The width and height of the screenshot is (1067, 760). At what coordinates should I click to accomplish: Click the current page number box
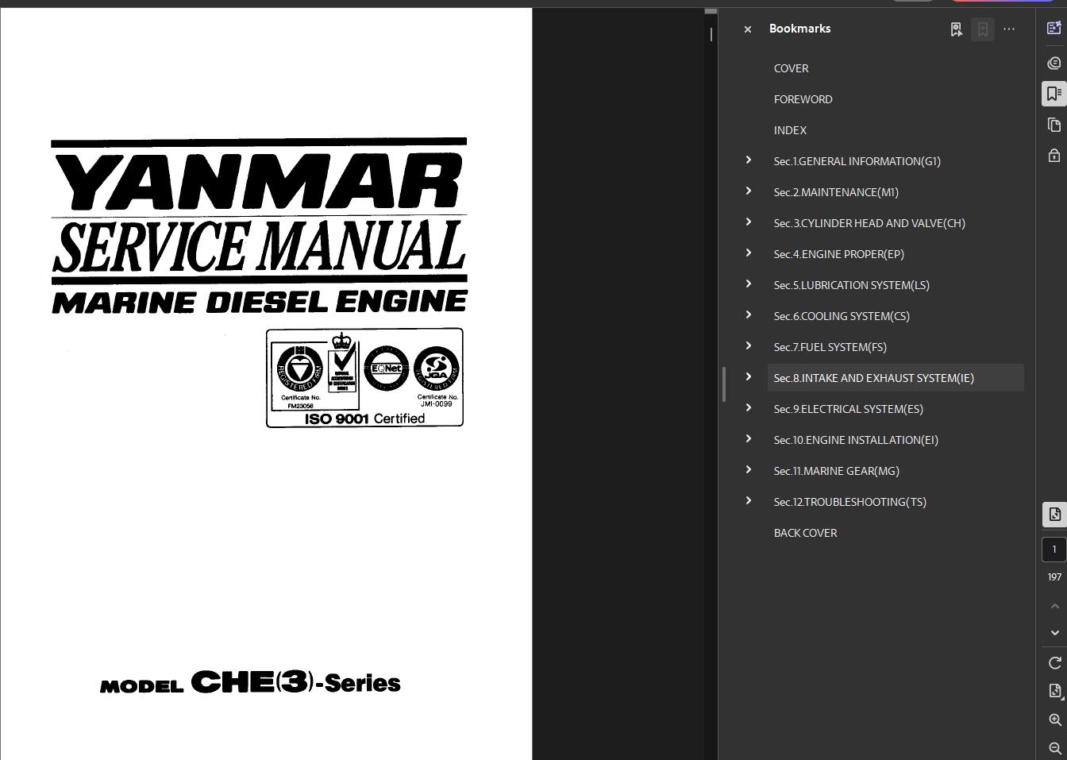pyautogui.click(x=1054, y=550)
